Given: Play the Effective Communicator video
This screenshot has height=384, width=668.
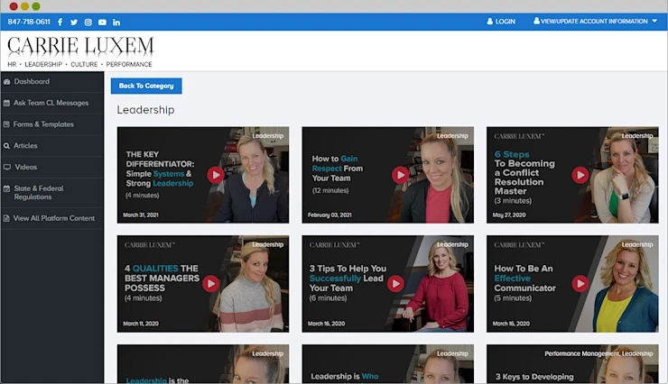Looking at the screenshot, I should tap(580, 283).
